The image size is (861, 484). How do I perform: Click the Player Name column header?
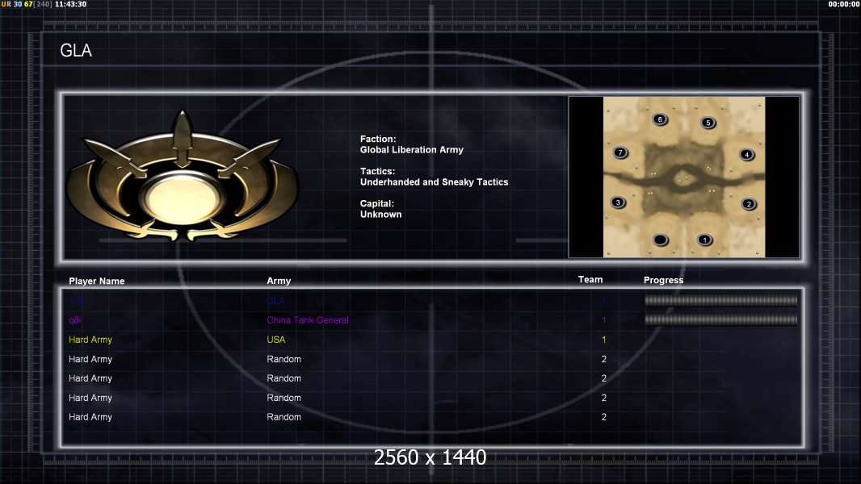97,282
